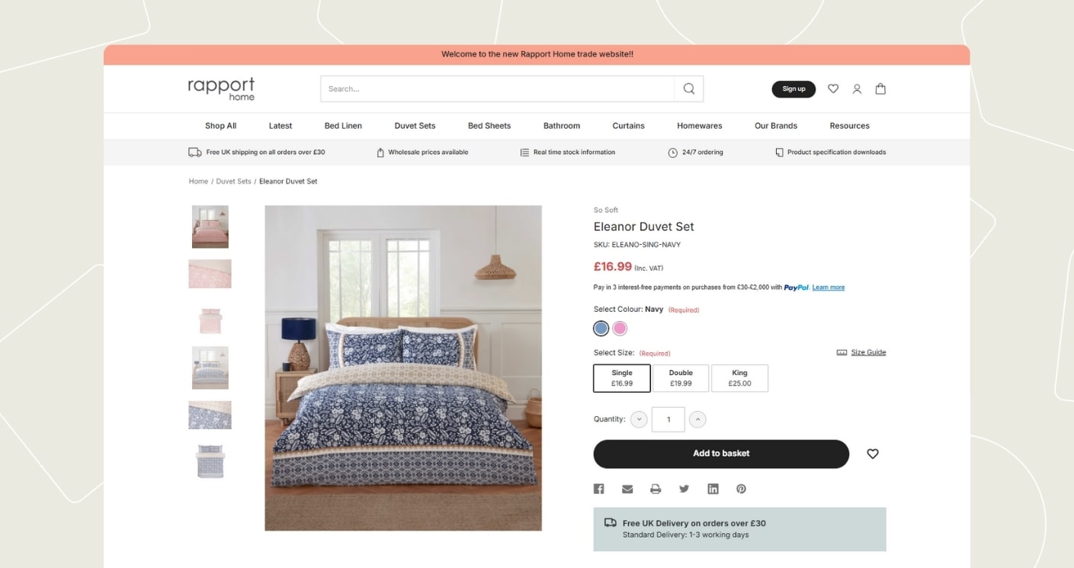Select the Single size option
The width and height of the screenshot is (1074, 568).
click(622, 378)
